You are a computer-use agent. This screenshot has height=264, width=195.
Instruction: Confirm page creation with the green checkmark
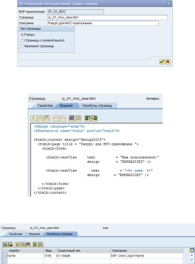pyautogui.click(x=162, y=62)
